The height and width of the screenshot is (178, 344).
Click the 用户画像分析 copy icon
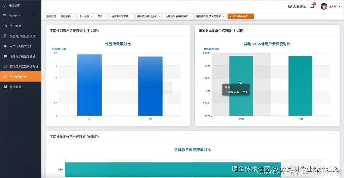point(5,77)
